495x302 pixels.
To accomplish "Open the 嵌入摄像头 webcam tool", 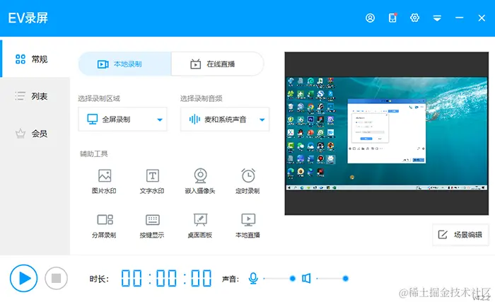I will pyautogui.click(x=200, y=181).
